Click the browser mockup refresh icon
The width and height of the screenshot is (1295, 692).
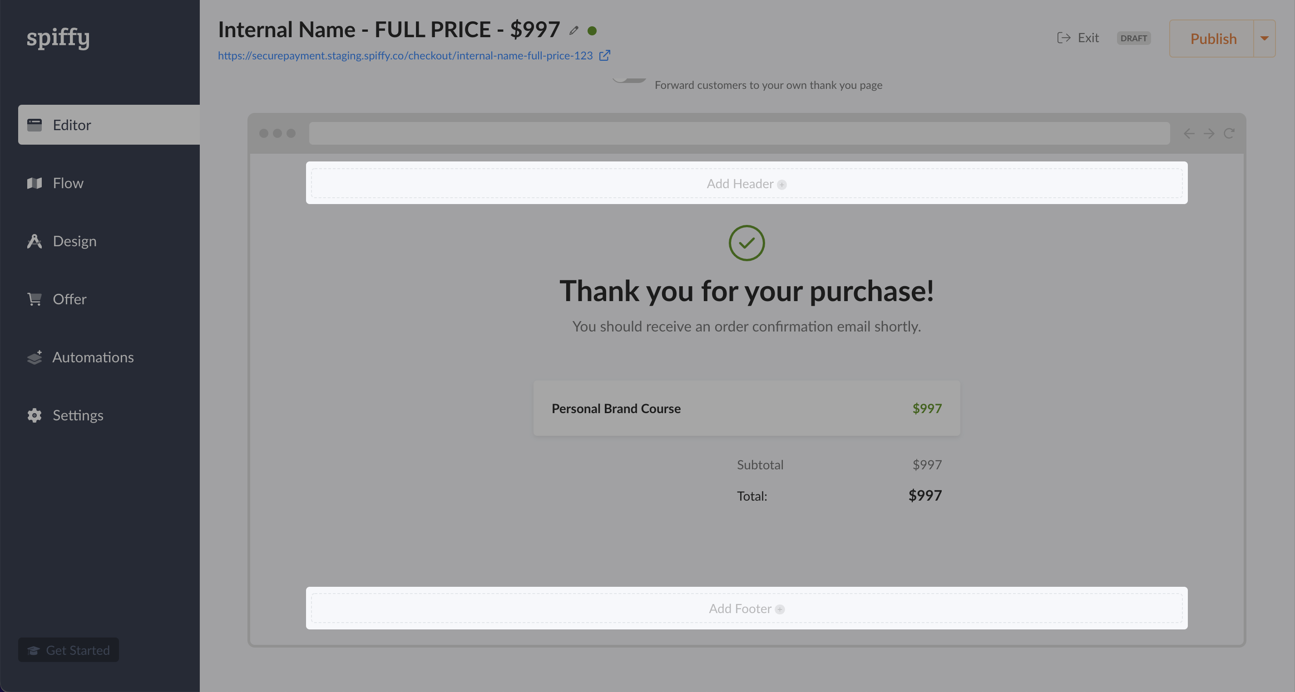(x=1229, y=133)
